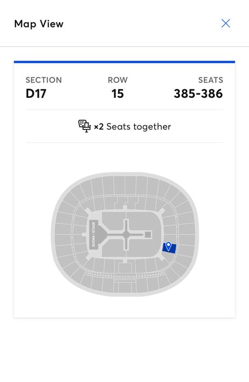The width and height of the screenshot is (249, 382).
Task: Tap the stepped structure above the floor
Action: (x=126, y=202)
